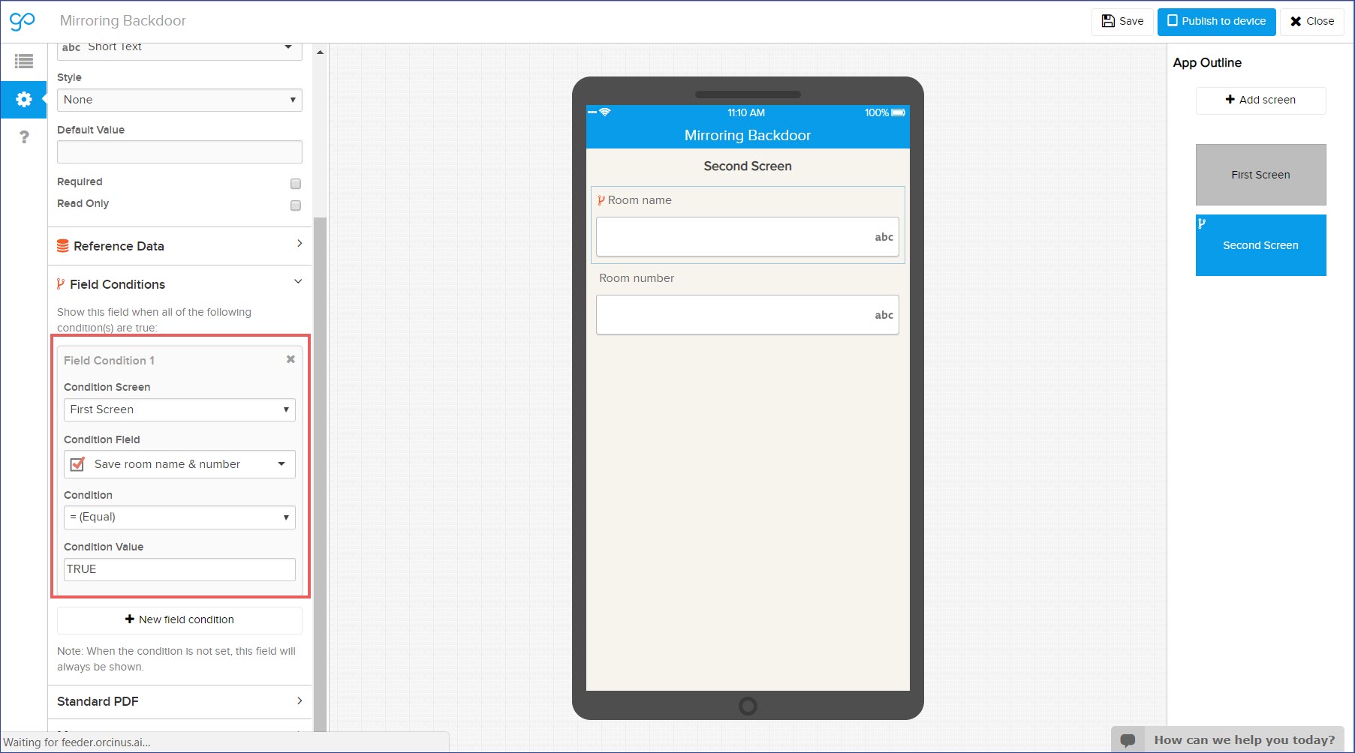Open the help question mark icon
The width and height of the screenshot is (1355, 753).
pyautogui.click(x=24, y=137)
